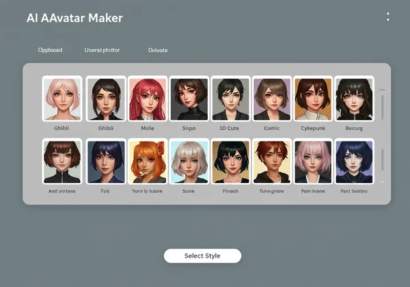
Task: Click the Sone label text
Action: [x=189, y=191]
